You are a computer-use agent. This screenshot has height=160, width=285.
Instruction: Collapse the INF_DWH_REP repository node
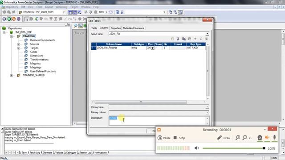(4, 32)
